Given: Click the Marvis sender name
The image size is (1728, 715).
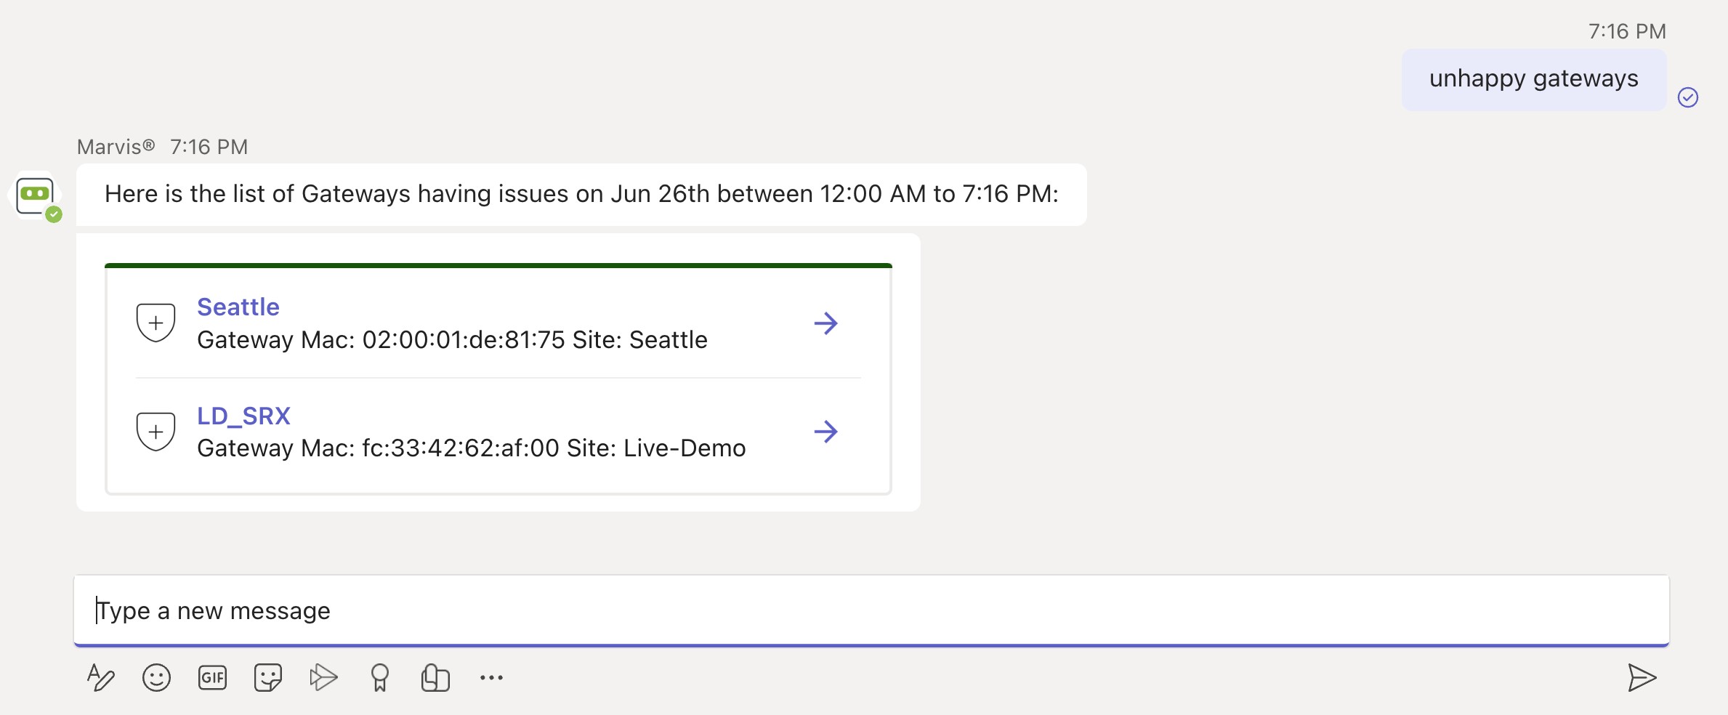Looking at the screenshot, I should [x=116, y=147].
